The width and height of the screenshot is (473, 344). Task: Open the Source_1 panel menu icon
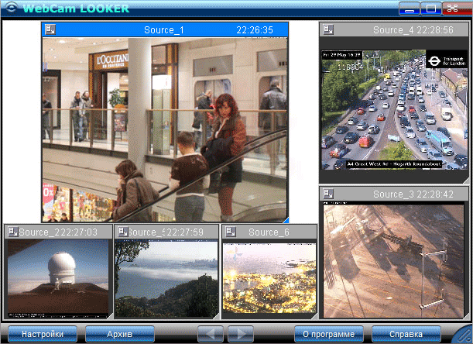(50, 29)
